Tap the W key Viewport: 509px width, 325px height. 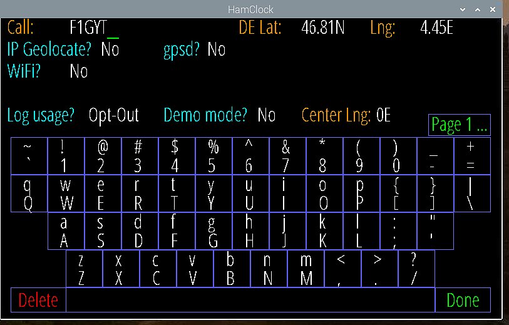click(66, 193)
